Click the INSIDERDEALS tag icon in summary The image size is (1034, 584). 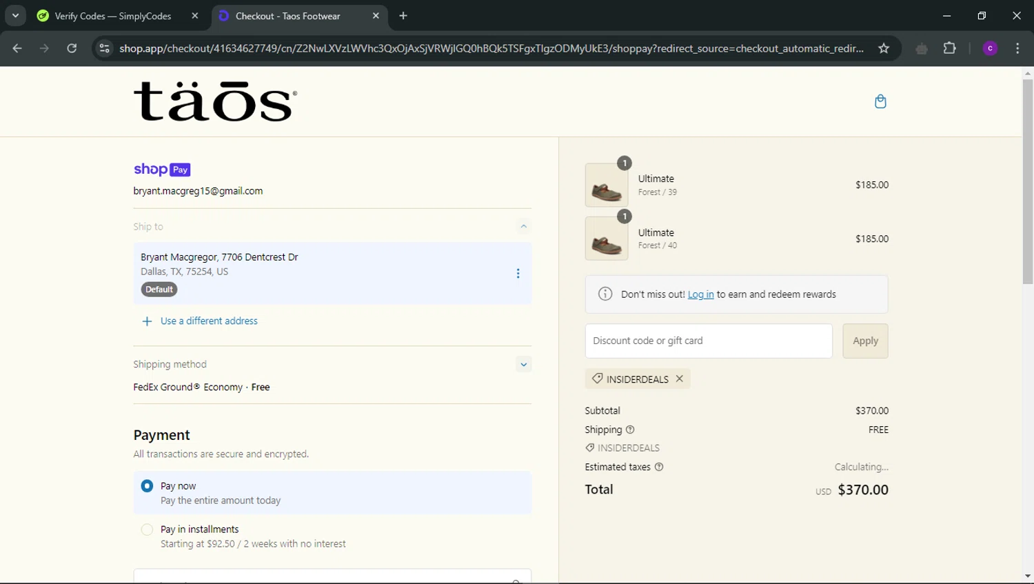pos(590,448)
